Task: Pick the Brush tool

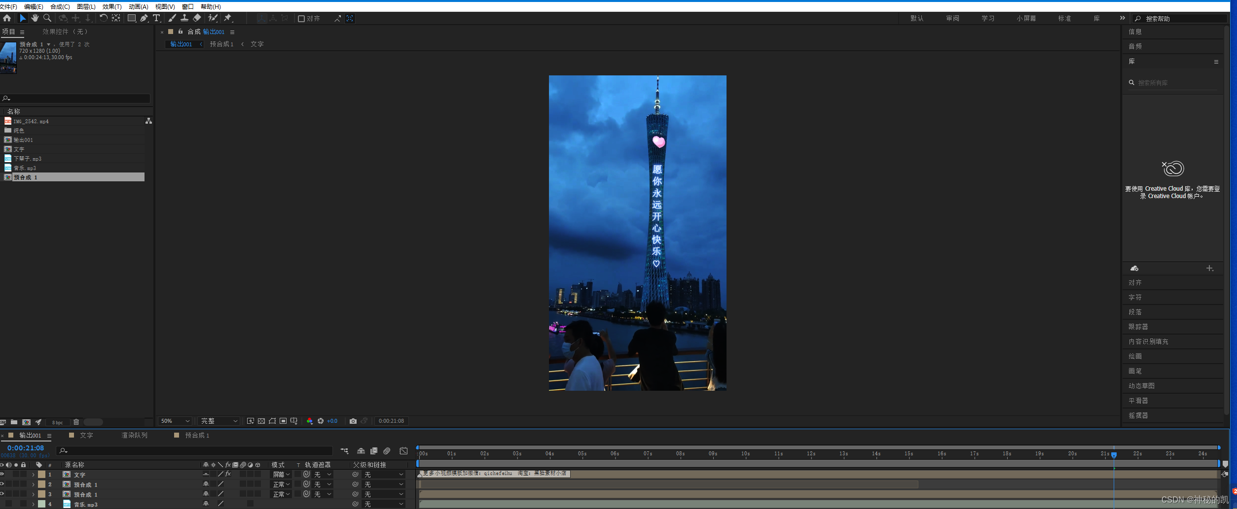Action: coord(172,18)
